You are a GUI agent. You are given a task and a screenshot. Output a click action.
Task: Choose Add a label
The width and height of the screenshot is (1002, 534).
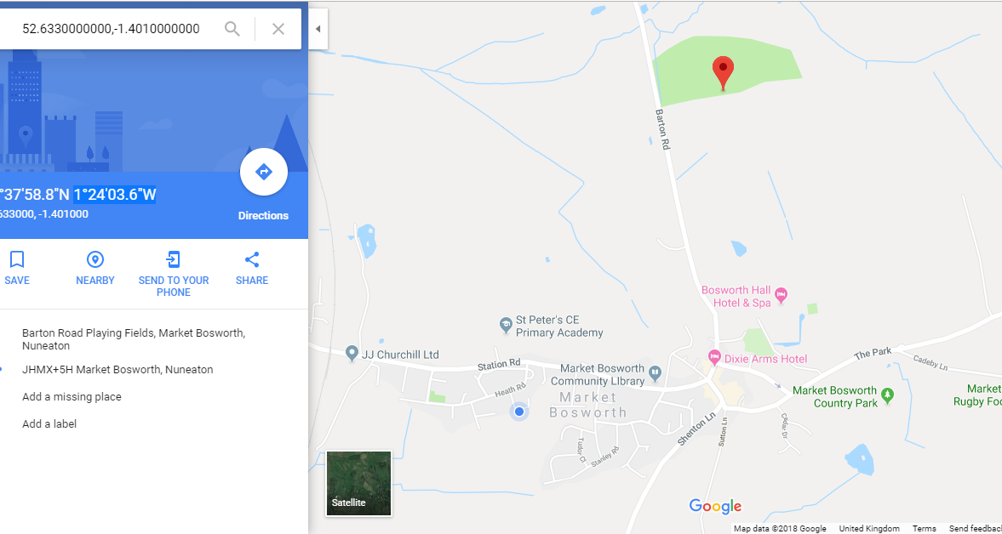pos(49,423)
